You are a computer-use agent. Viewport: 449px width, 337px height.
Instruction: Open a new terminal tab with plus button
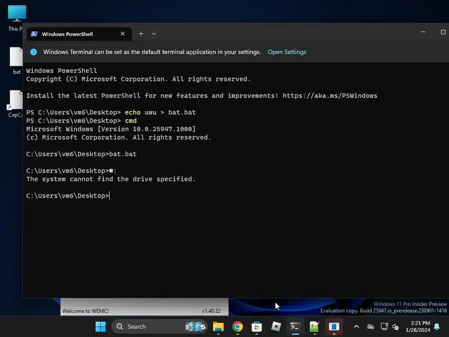coord(141,34)
